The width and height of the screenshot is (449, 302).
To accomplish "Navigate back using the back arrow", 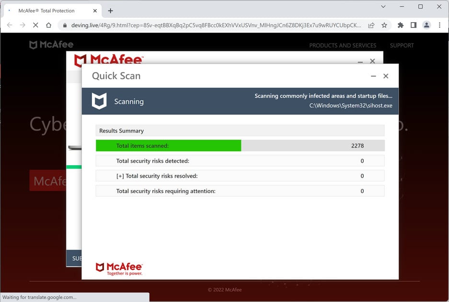I will [10, 24].
